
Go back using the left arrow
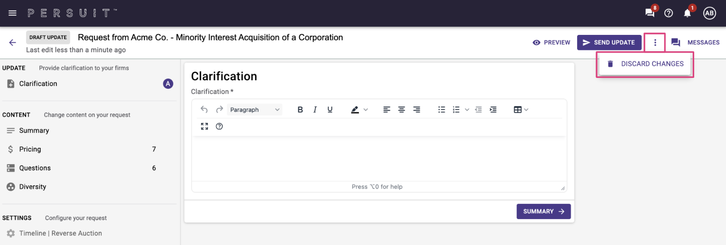pyautogui.click(x=12, y=43)
